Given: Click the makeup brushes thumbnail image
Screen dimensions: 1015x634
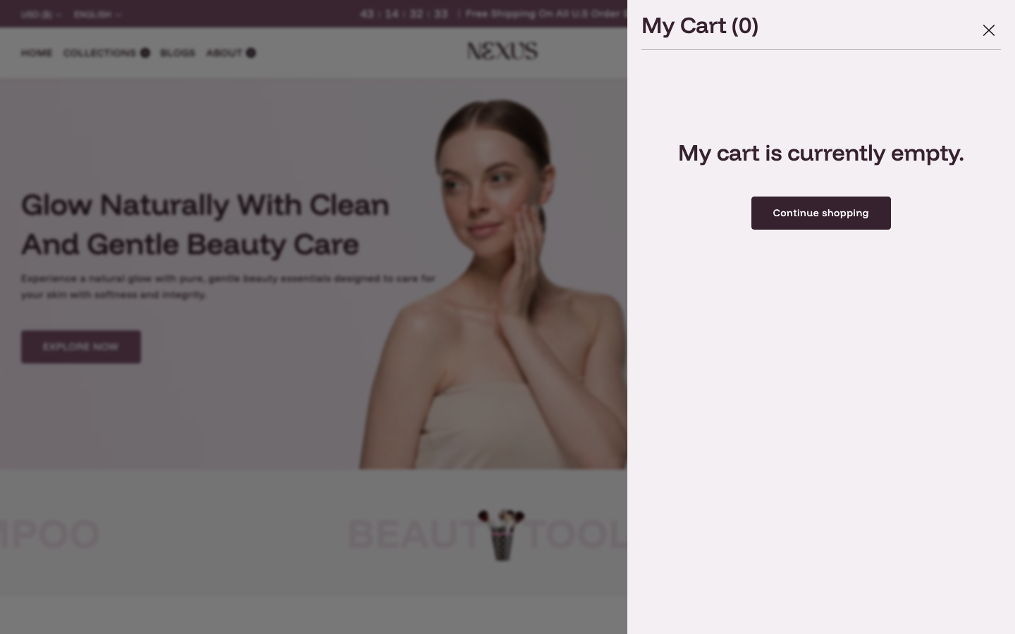Looking at the screenshot, I should tap(502, 534).
